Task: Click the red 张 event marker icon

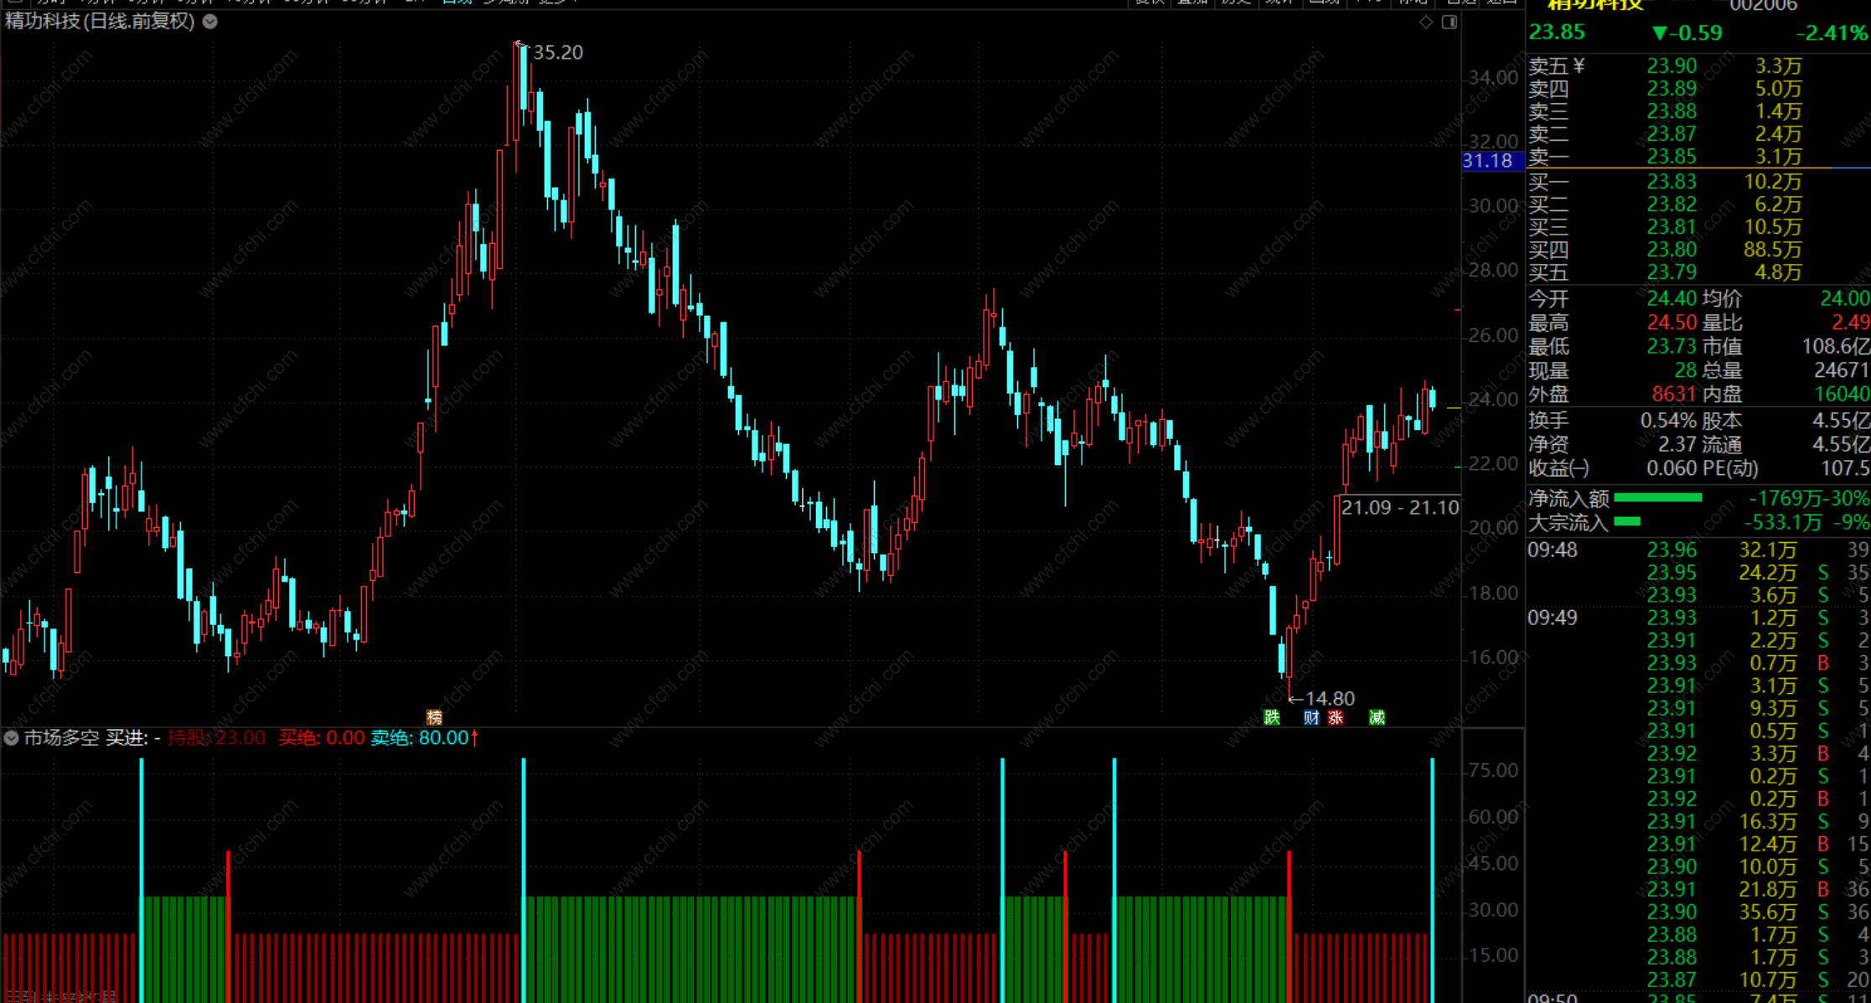Action: 1336,717
